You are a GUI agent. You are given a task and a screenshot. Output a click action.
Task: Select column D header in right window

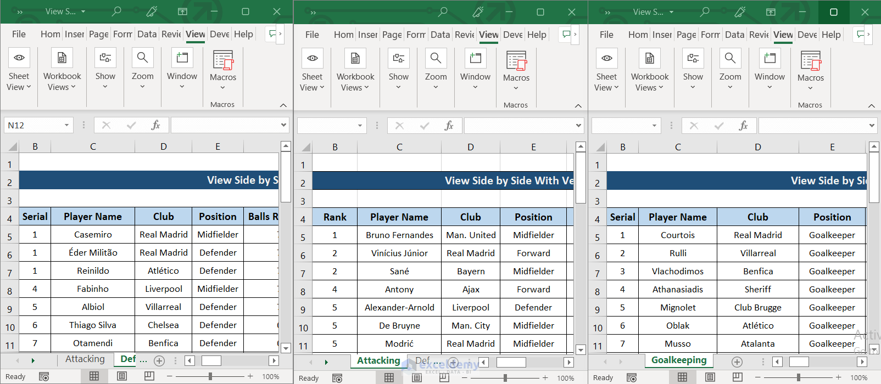pos(757,147)
